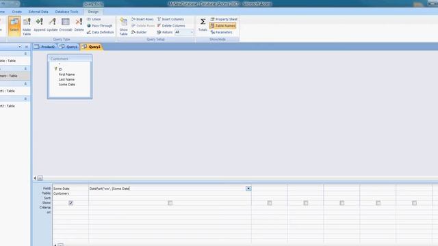Image resolution: width=438 pixels, height=246 pixels.
Task: Select the ID field in Customers
Action: click(60, 70)
